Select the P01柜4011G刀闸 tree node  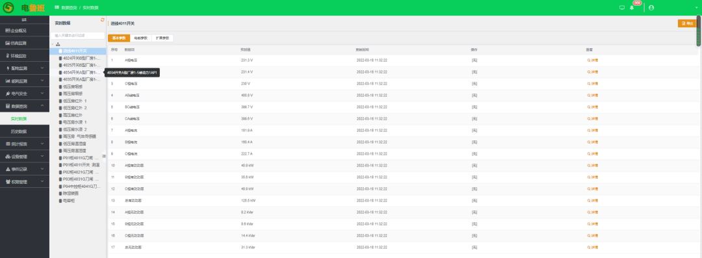79,158
